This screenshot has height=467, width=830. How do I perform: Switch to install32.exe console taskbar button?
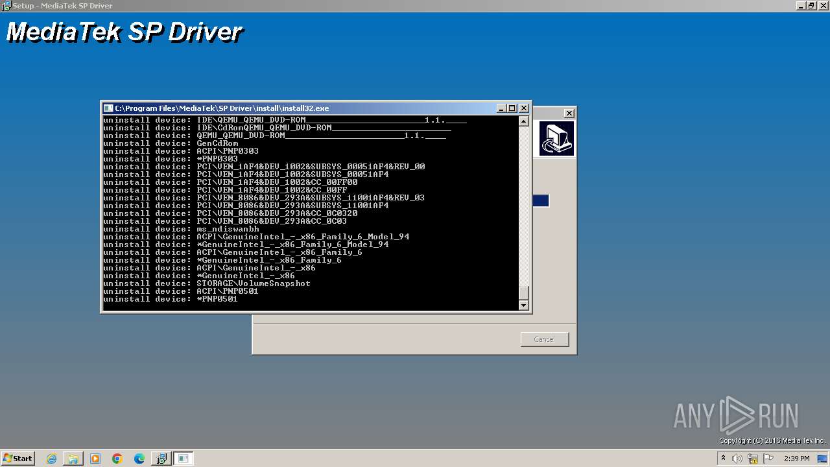coord(184,459)
